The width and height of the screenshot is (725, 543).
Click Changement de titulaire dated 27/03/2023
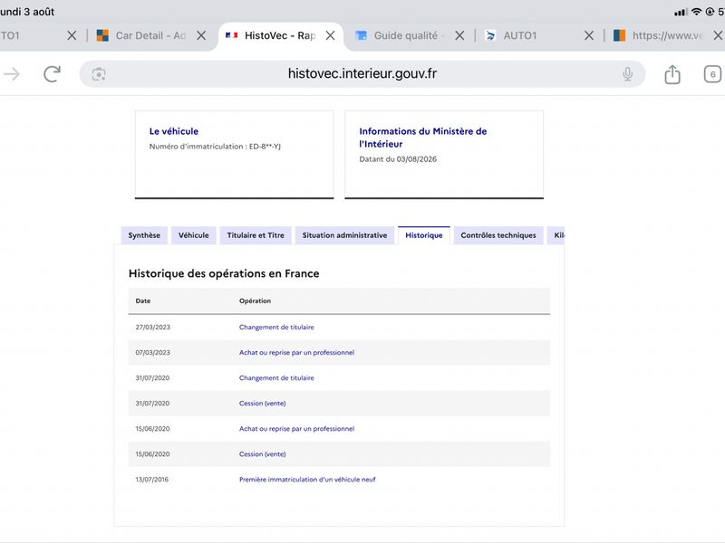click(x=276, y=327)
